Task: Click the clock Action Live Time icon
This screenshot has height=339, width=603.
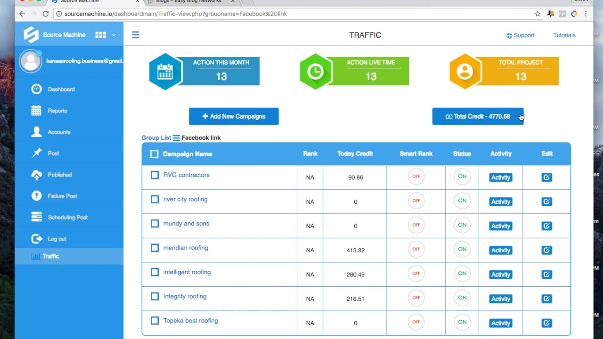Action: [316, 72]
